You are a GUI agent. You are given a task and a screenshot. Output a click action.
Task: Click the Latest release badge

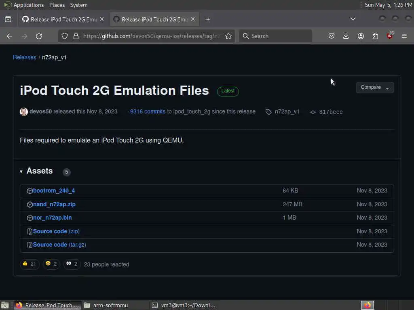point(228,91)
